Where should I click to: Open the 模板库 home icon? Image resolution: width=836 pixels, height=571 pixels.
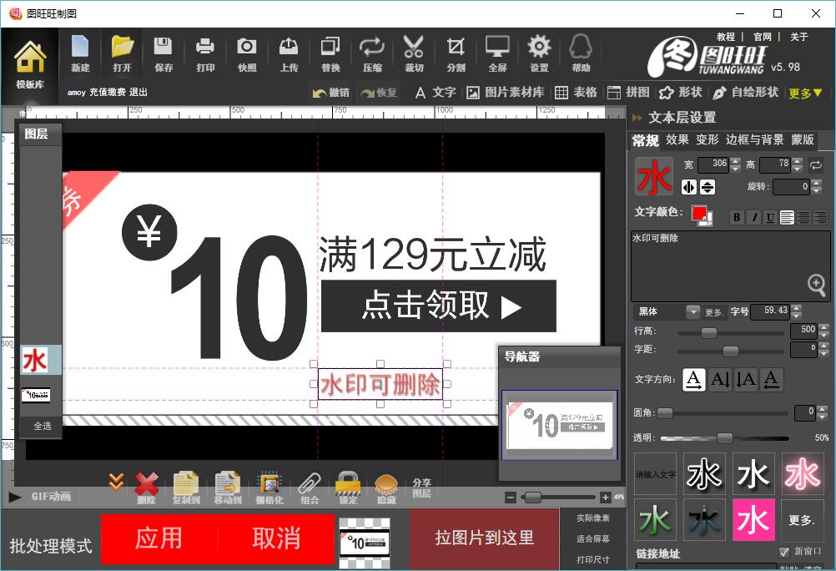point(30,63)
